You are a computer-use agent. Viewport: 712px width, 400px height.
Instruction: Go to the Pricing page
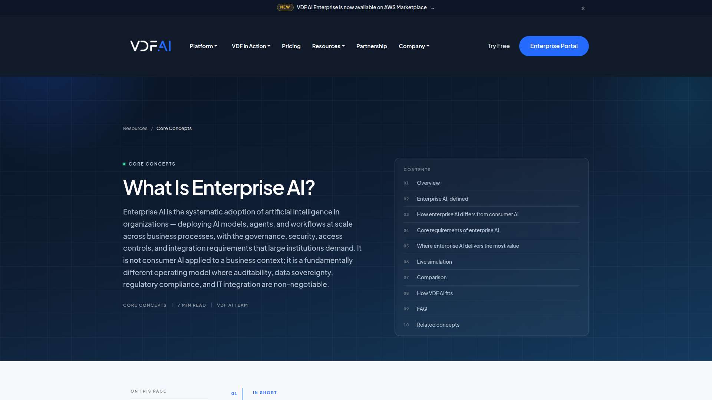pos(291,46)
